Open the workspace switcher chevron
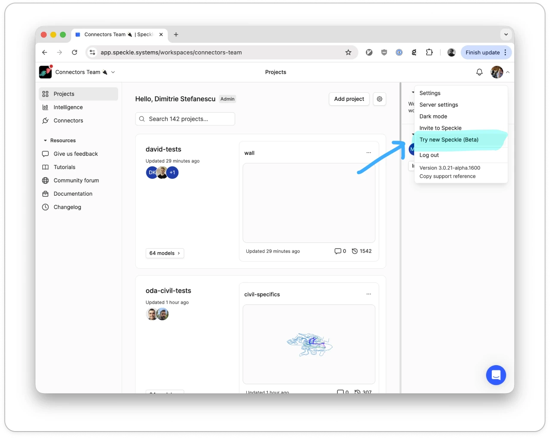 pyautogui.click(x=113, y=72)
